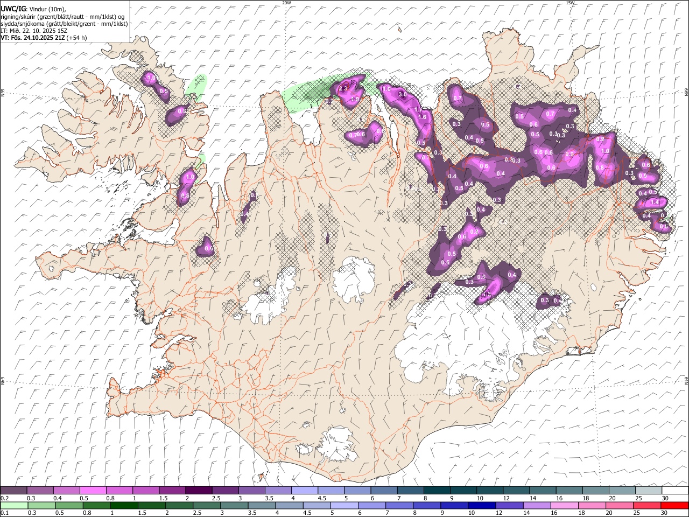Image resolution: width=689 pixels, height=517 pixels.
Task: Click the 'Vindur (10m),' title text
Action: 47,9
